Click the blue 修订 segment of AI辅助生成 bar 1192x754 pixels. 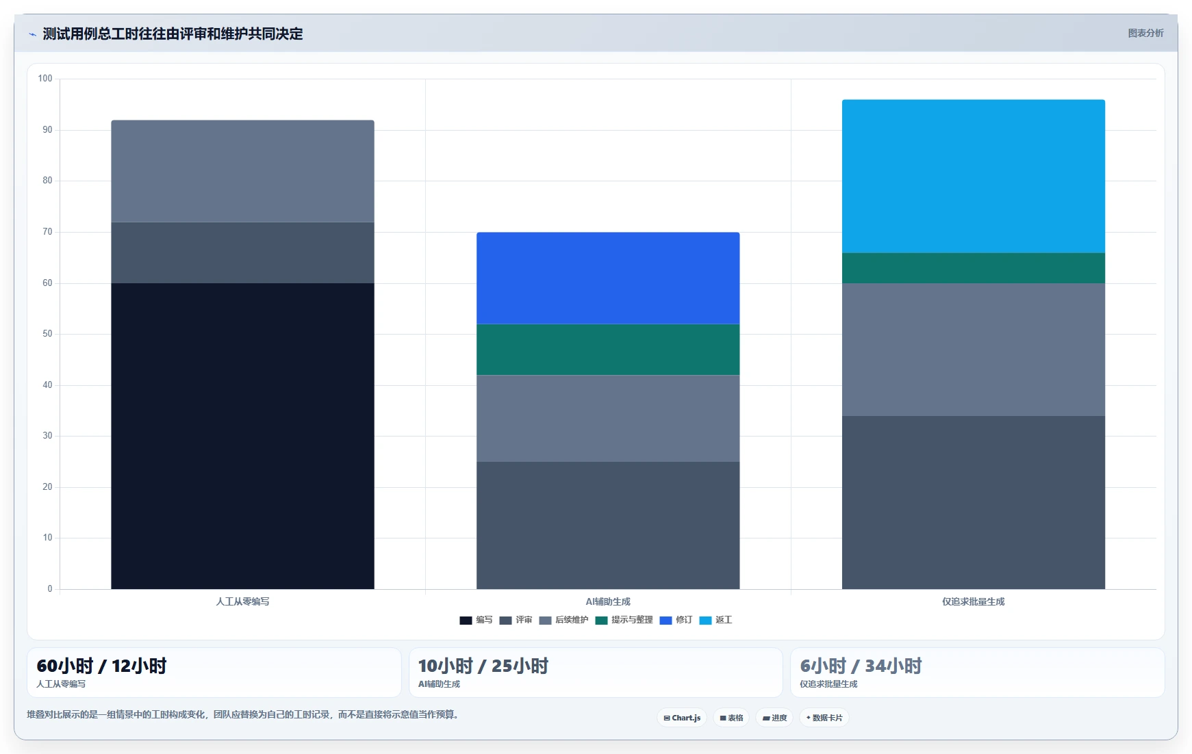[608, 278]
